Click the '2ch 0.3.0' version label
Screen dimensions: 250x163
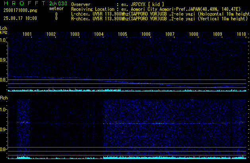[58, 4]
